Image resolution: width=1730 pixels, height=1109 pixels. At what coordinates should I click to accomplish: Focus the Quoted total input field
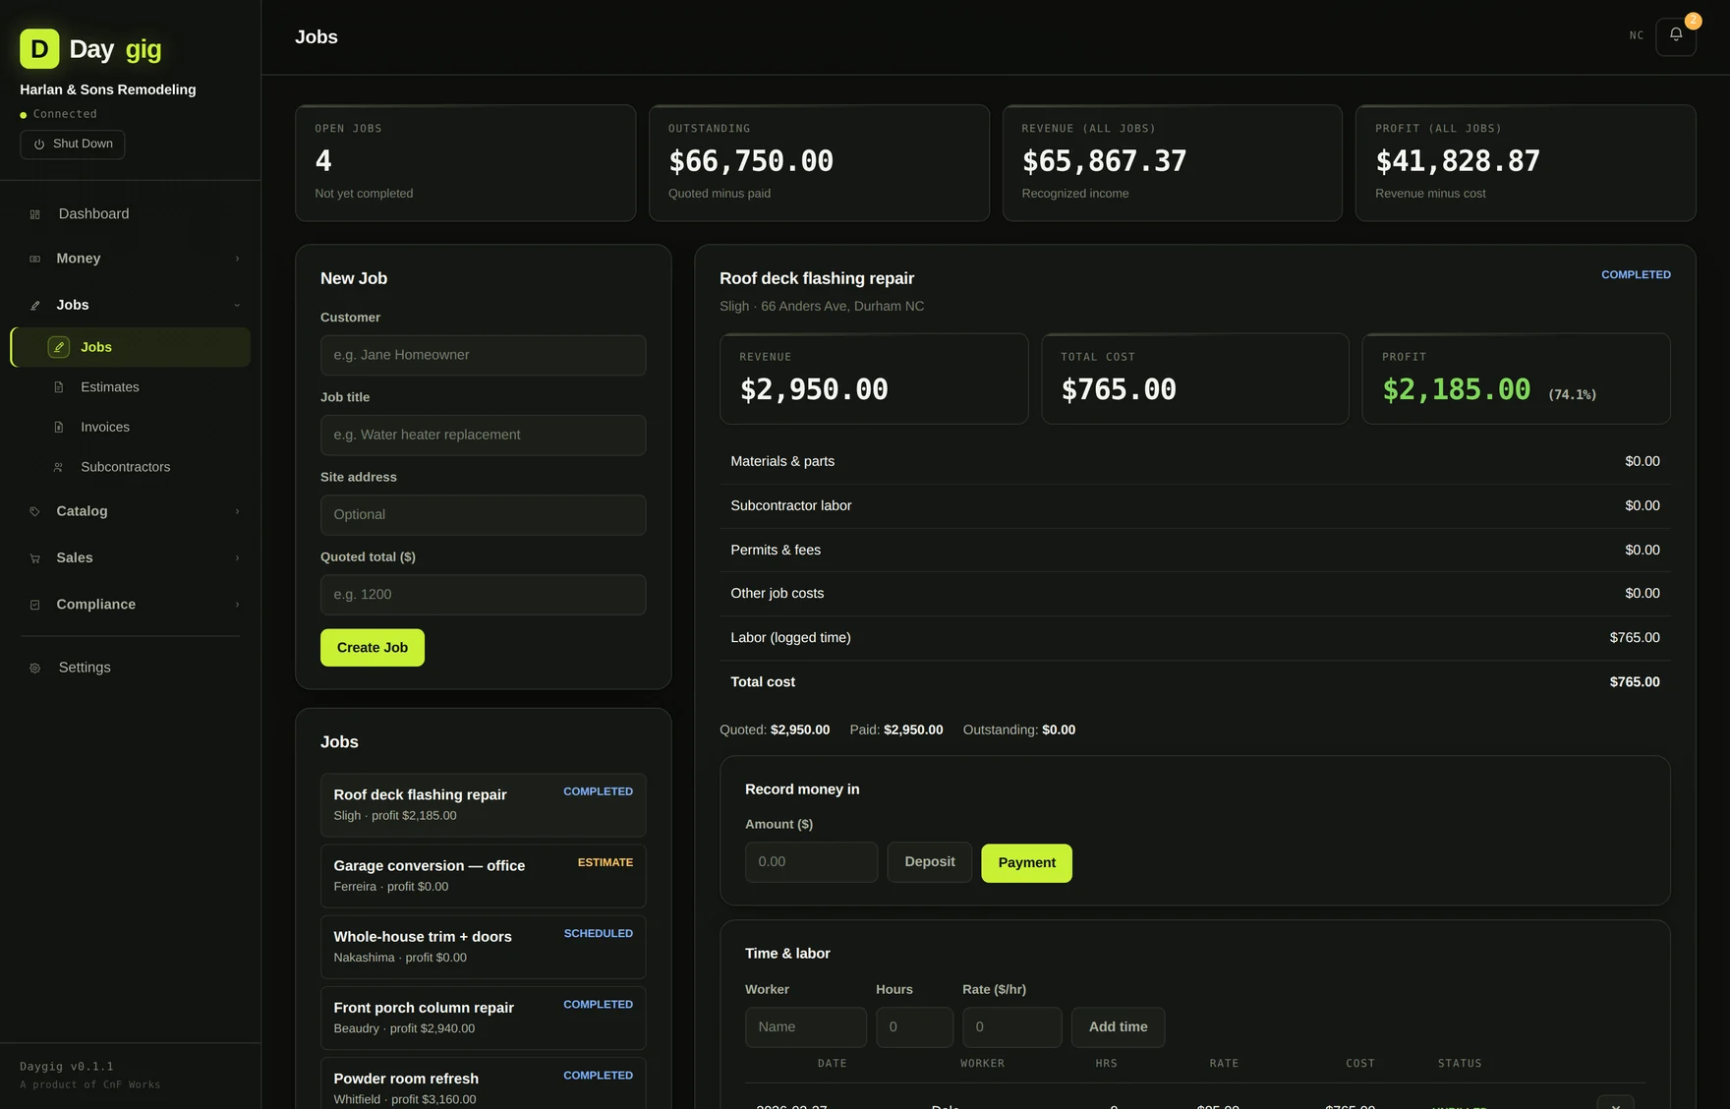pos(484,595)
